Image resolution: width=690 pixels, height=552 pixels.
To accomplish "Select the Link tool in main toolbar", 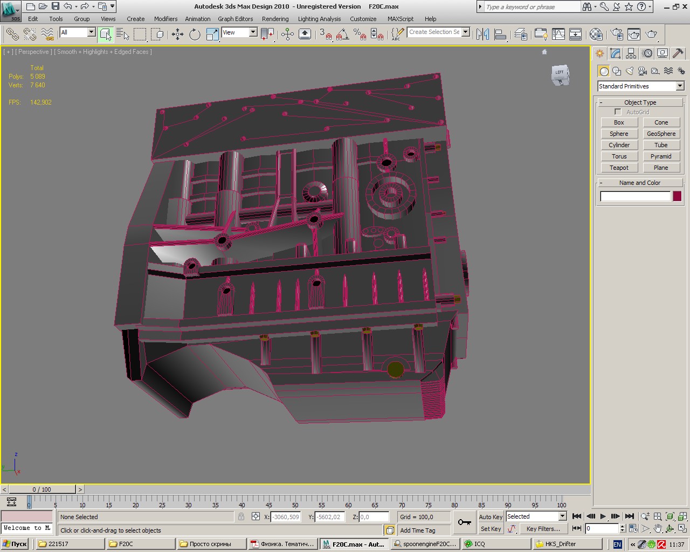I will click(12, 34).
